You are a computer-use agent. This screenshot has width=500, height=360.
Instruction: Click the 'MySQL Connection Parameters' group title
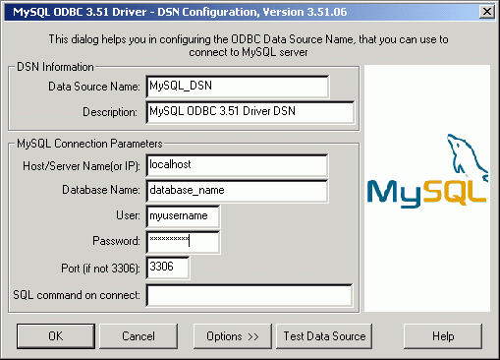pyautogui.click(x=89, y=144)
